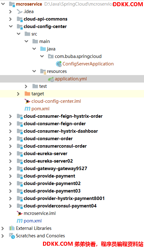Click the Maven icon of cloud-config-center pom.xml
Image resolution: width=144 pixels, height=247 pixels.
27,109
